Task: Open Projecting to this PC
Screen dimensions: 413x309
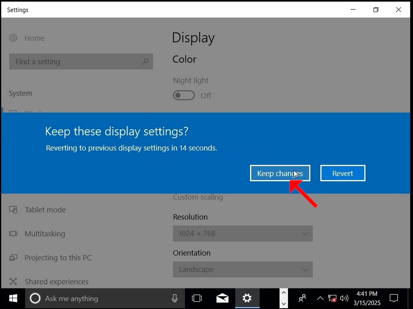Action: [58, 258]
